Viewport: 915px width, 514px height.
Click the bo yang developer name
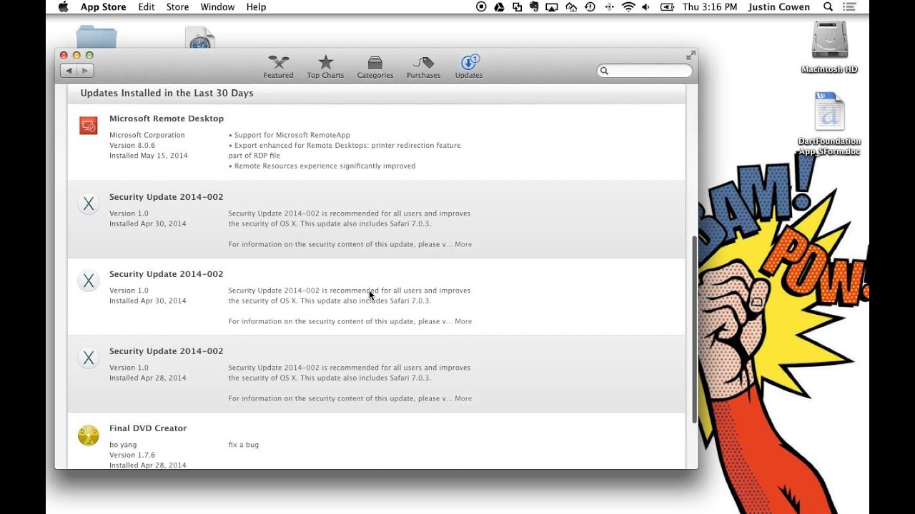[122, 445]
